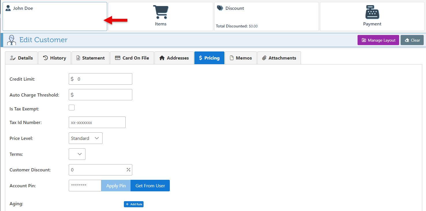Expand the Price Level dropdown
Viewport: 426px width, 211px height.
(85, 138)
